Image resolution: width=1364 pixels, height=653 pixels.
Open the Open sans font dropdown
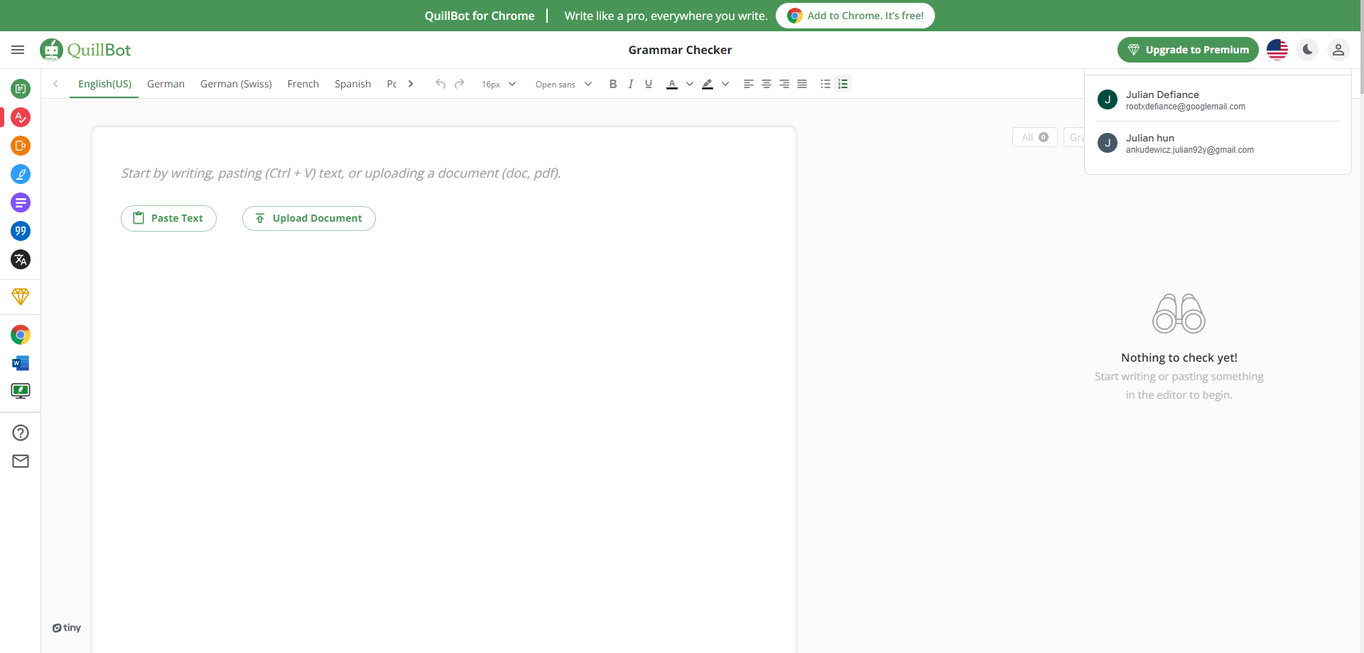[563, 84]
